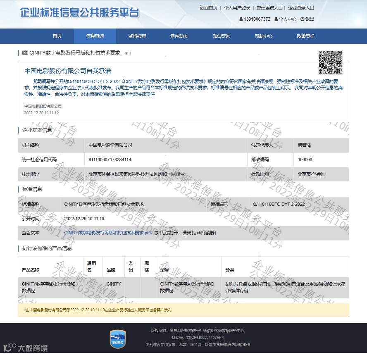Open the 新闻动态 nav tab
Image resolution: width=367 pixels, height=355 pixels.
tap(179, 36)
